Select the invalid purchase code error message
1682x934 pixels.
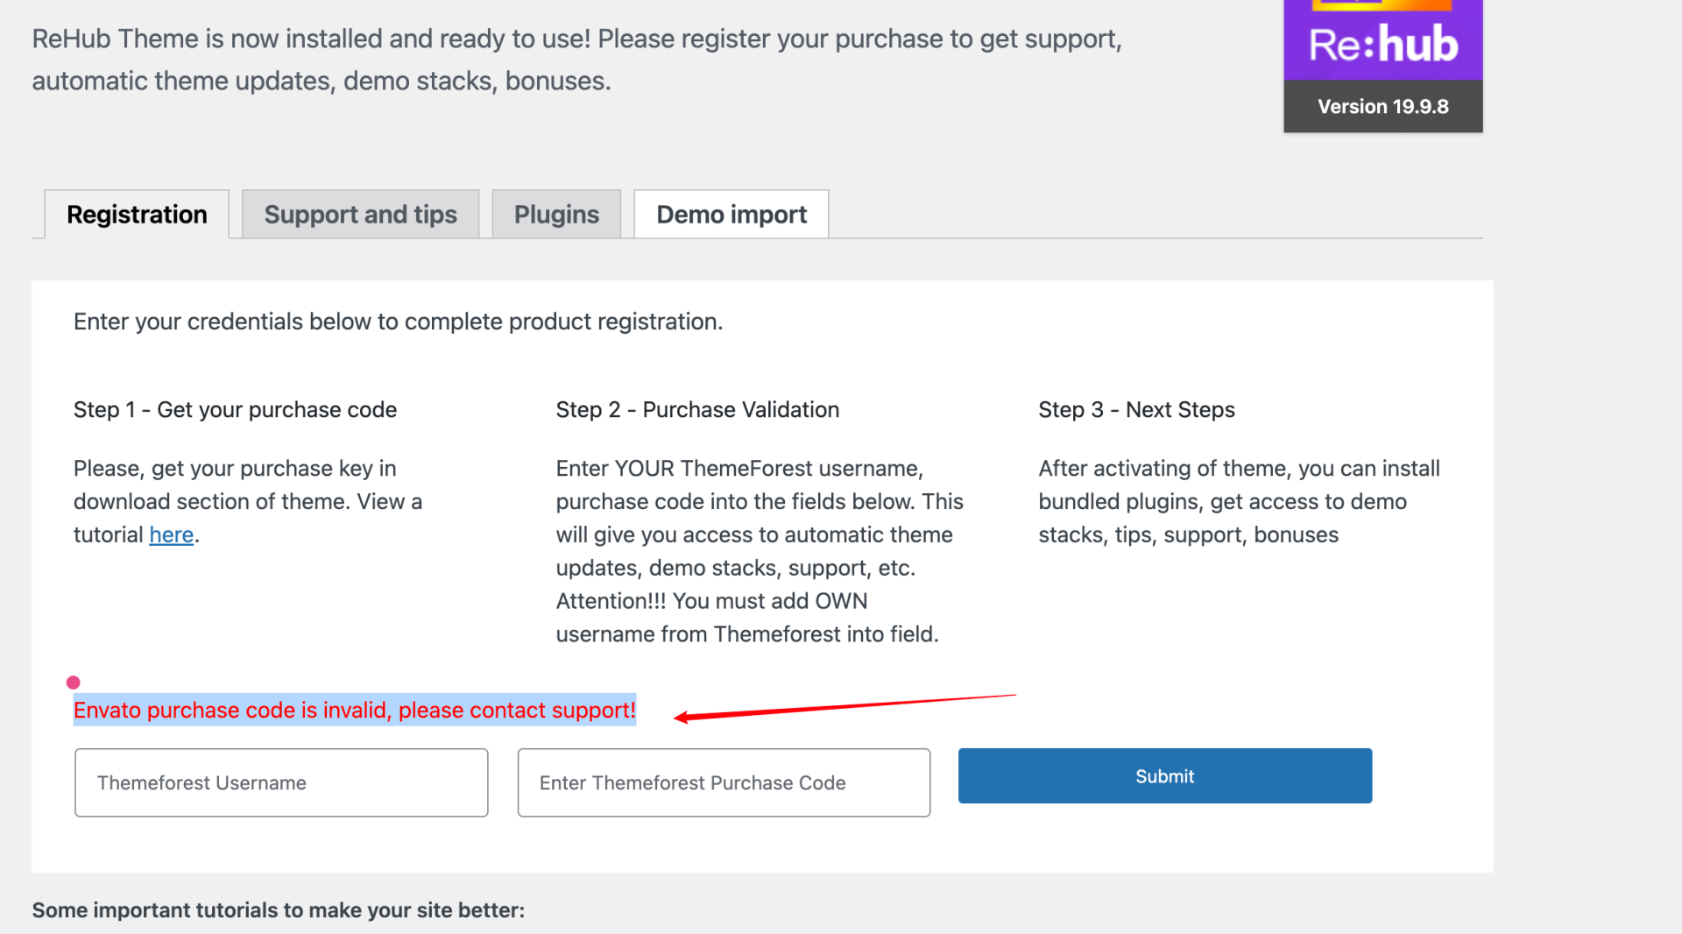(x=354, y=710)
